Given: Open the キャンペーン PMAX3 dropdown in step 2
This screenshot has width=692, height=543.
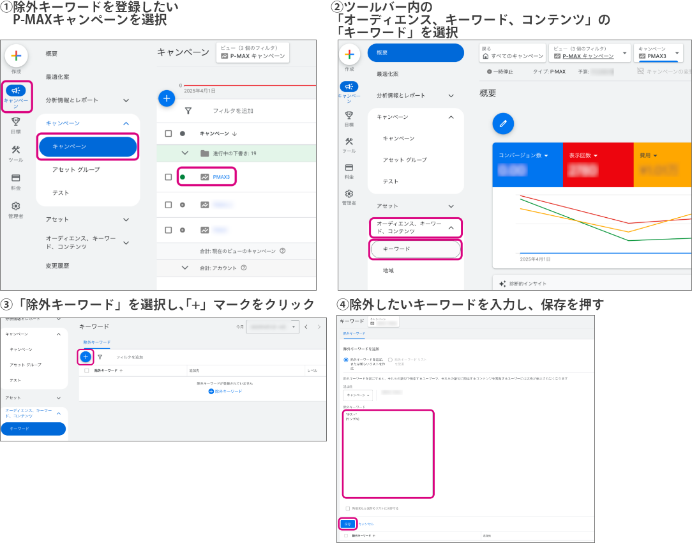Looking at the screenshot, I should 677,53.
